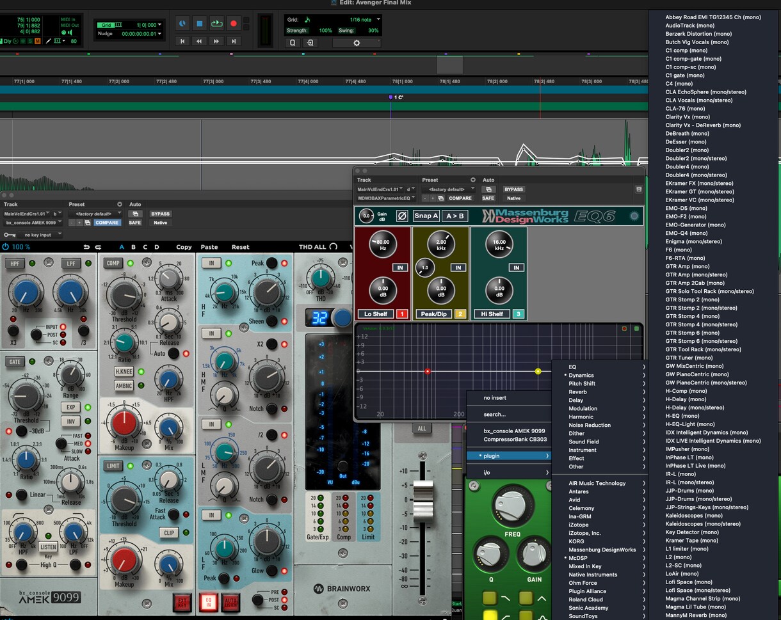The image size is (781, 620).
Task: Toggle the Lo Shelf IN button in EQ6
Action: 400,267
